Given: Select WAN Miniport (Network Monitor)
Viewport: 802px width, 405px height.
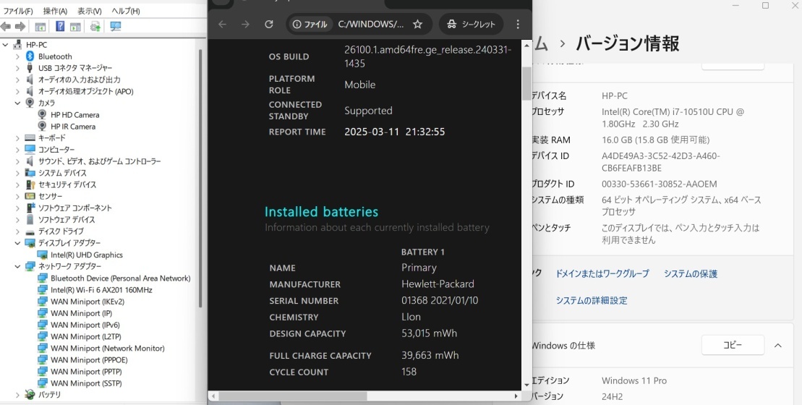Looking at the screenshot, I should pos(108,348).
